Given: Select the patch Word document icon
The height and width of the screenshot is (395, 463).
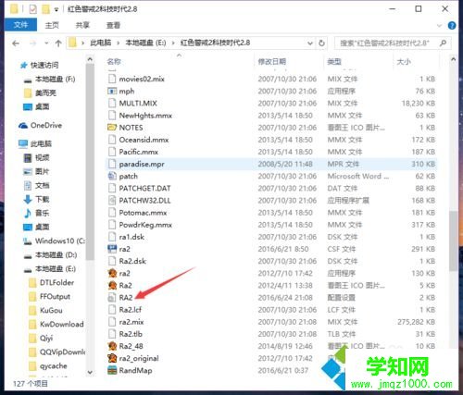Looking at the screenshot, I should pyautogui.click(x=112, y=176).
